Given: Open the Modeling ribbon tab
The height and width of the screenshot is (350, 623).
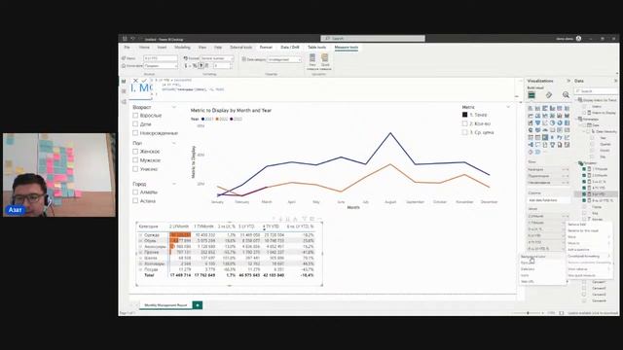Looking at the screenshot, I should (182, 48).
